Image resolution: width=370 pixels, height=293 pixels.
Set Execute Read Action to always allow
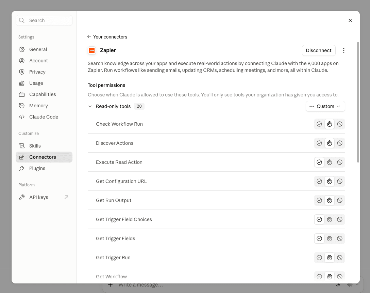click(x=319, y=162)
